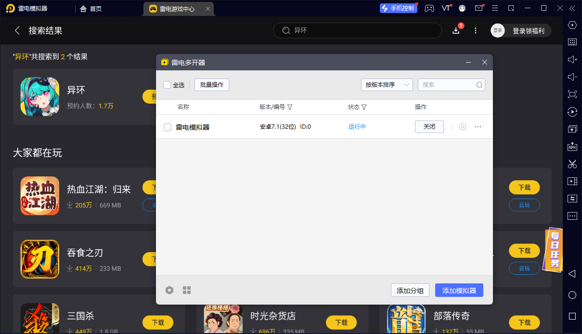582x334 pixels.
Task: Open the 吞食之刃 game icon
Action: 39,259
